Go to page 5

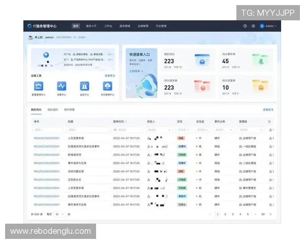tap(248, 214)
